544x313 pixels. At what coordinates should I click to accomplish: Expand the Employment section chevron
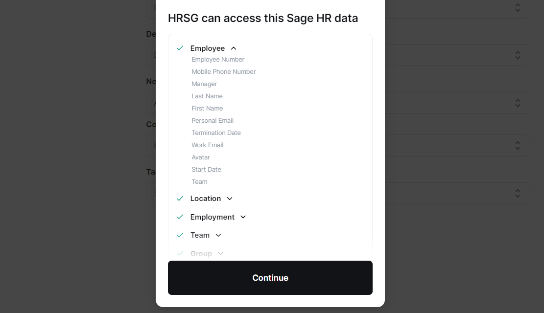coord(243,217)
